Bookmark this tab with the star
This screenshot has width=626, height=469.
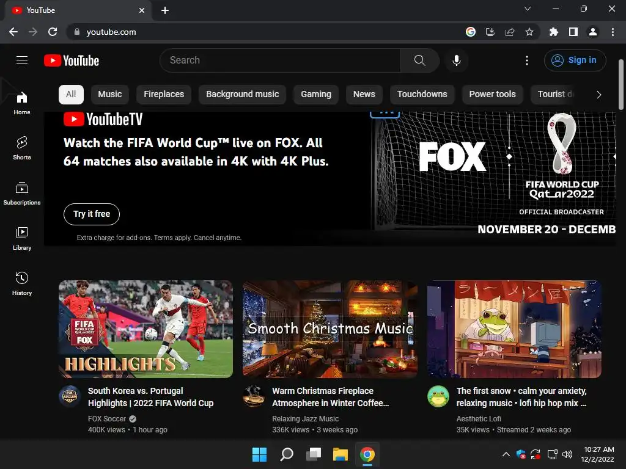coord(529,32)
